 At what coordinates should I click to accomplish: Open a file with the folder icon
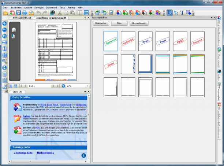coord(5,13)
